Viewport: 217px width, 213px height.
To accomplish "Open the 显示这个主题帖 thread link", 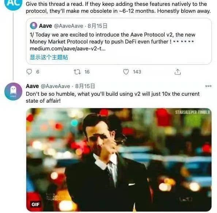I will click(49, 57).
